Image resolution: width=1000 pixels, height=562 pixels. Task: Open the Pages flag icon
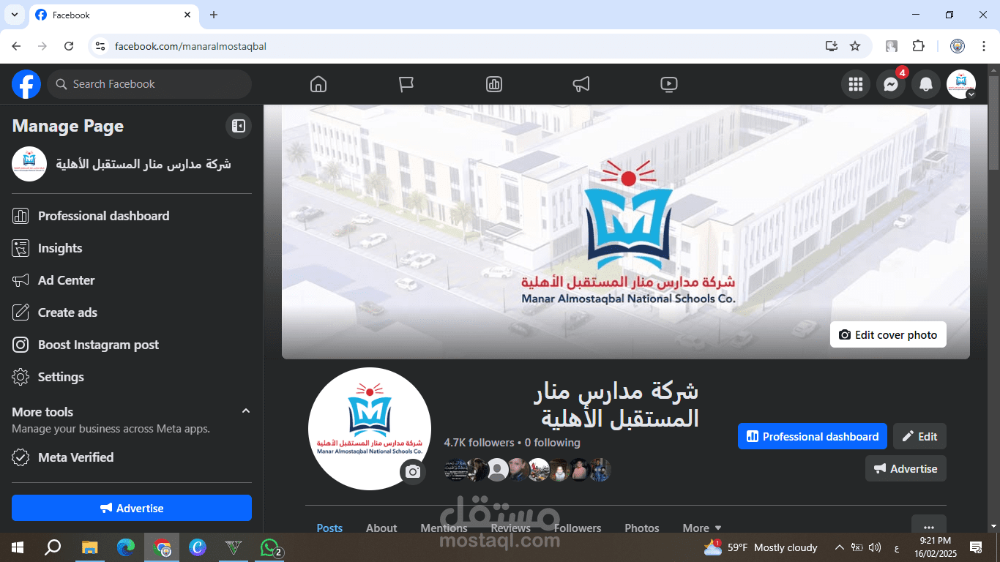point(406,84)
